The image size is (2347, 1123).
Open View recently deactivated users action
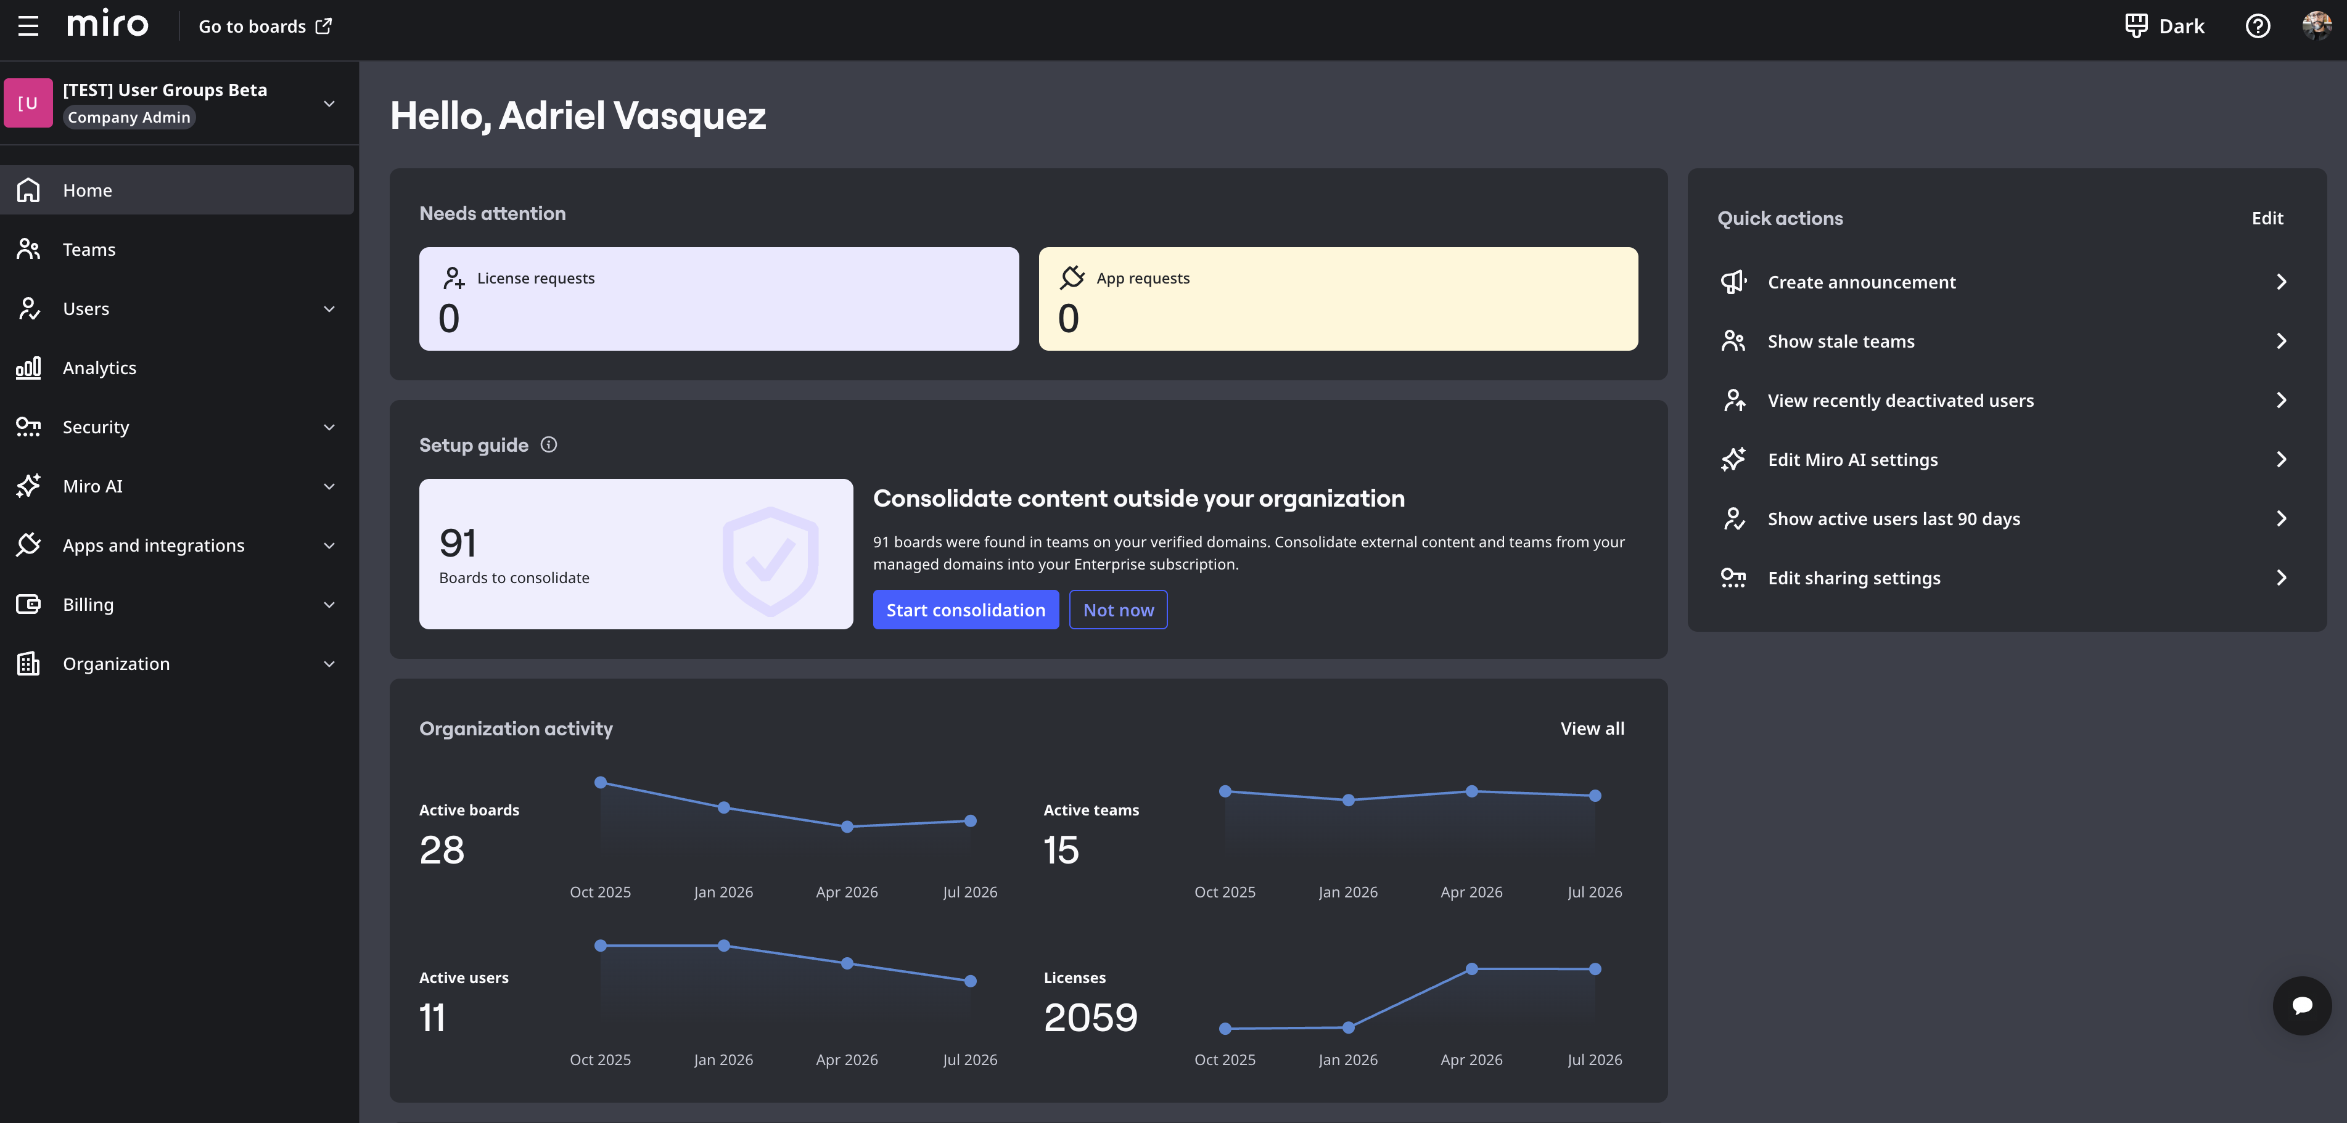tap(2006, 401)
